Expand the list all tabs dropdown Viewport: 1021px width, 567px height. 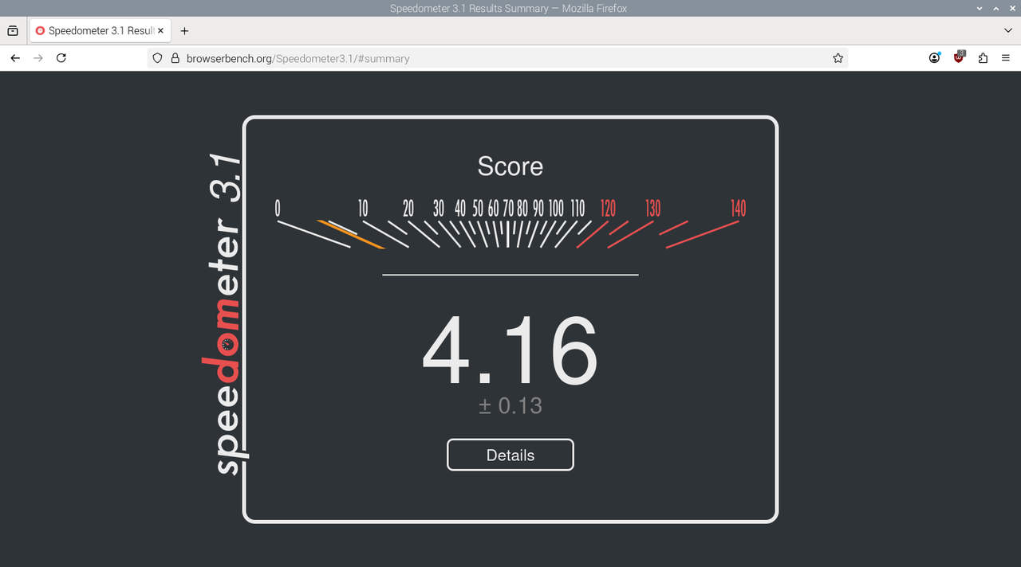[1007, 31]
